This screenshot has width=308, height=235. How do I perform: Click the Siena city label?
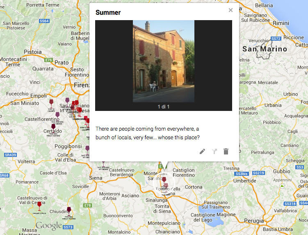pos(96,178)
